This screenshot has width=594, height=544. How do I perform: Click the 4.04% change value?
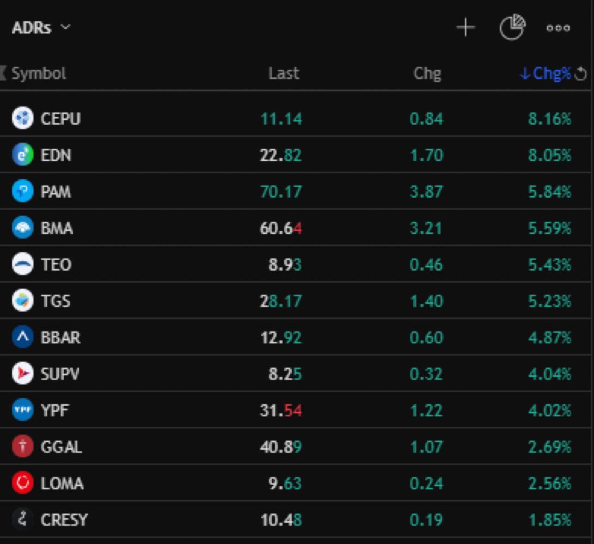click(550, 374)
